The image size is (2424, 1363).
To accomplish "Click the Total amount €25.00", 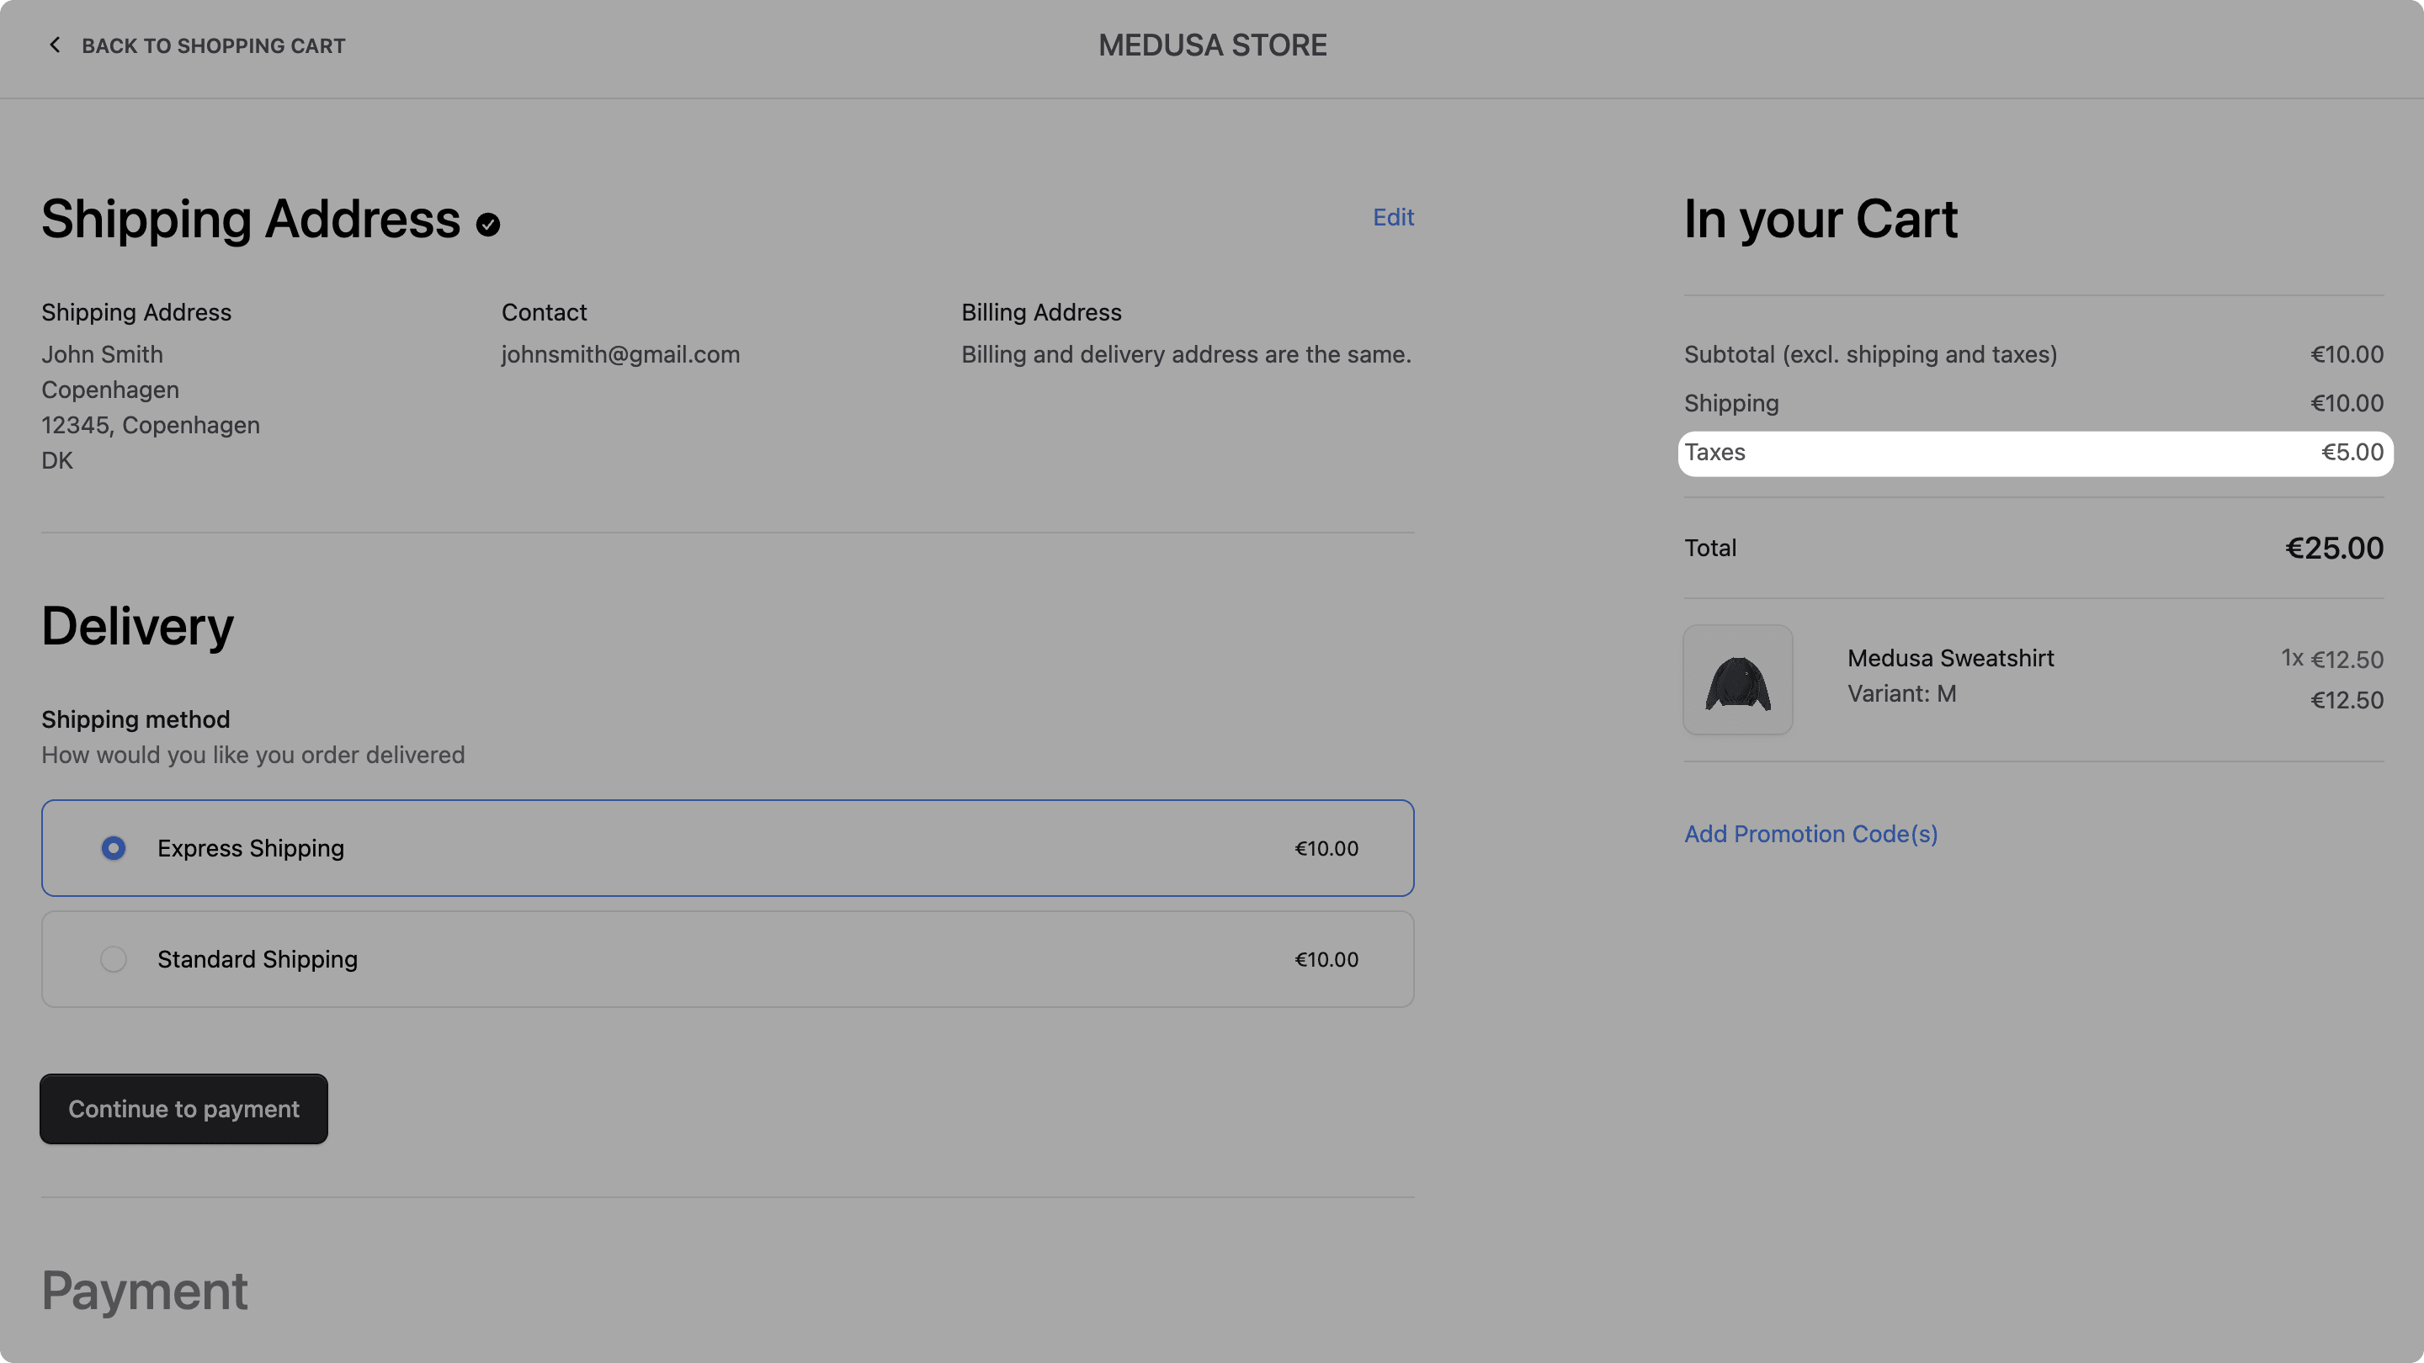I will [2334, 548].
